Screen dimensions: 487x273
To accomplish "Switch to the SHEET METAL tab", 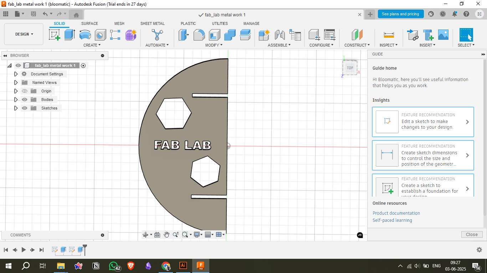I will (153, 23).
